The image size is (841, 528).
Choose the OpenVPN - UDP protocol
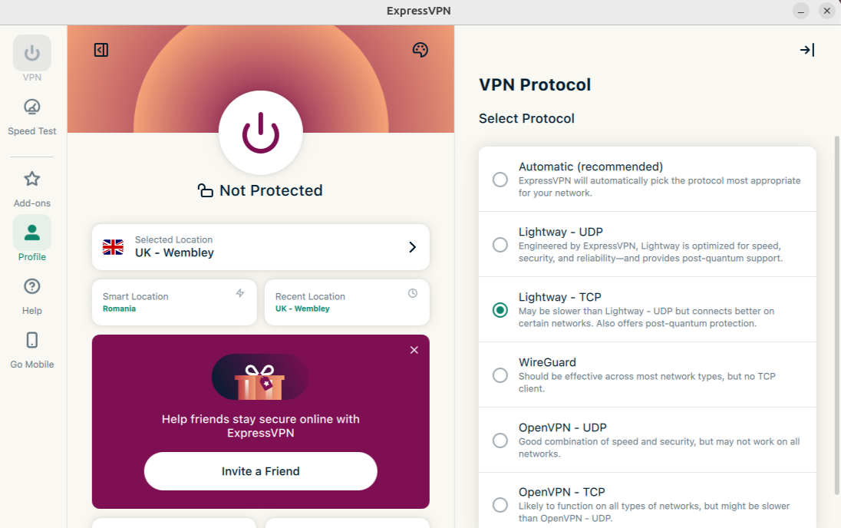pyautogui.click(x=500, y=441)
